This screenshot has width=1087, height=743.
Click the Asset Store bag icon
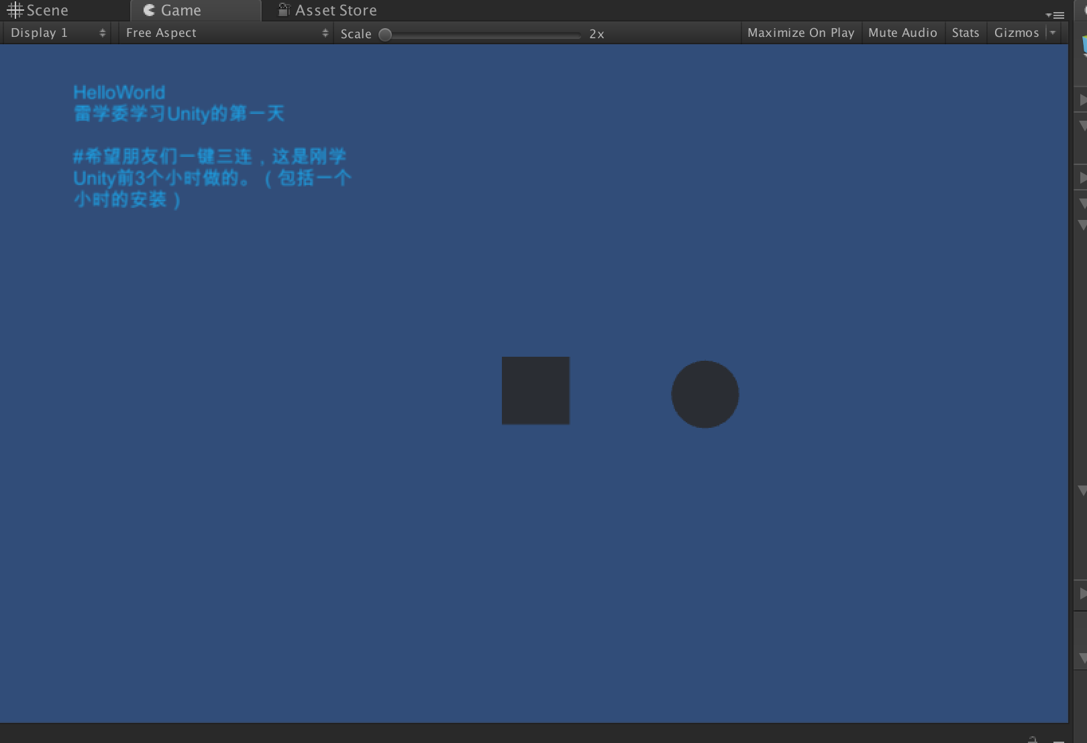coord(284,9)
